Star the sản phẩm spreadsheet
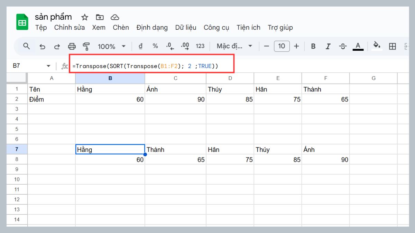 [84, 17]
